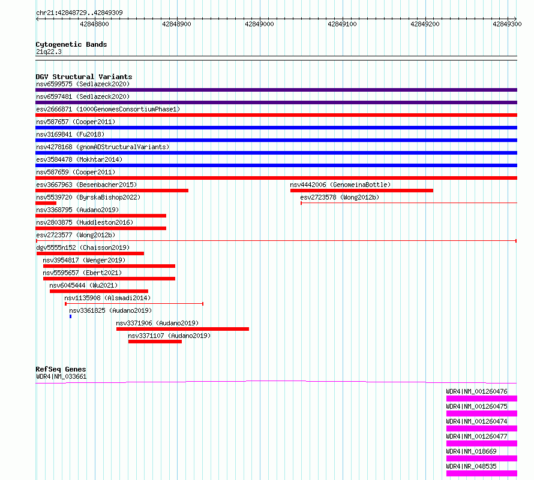Select the purple bar under nsv6597481
Image resolution: width=534 pixels, height=480 pixels.
[276, 102]
